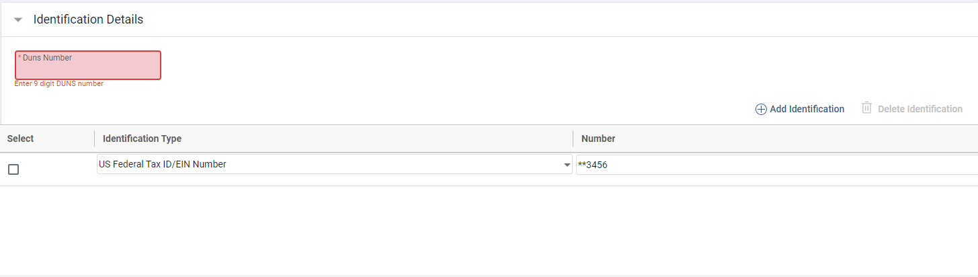The width and height of the screenshot is (978, 277).
Task: Click divider between Select and Identification Type
Action: (x=95, y=138)
